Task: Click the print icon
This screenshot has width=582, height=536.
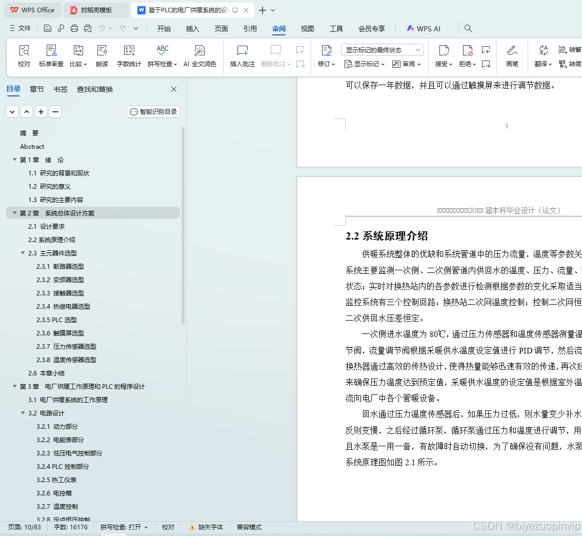Action: [x=74, y=28]
